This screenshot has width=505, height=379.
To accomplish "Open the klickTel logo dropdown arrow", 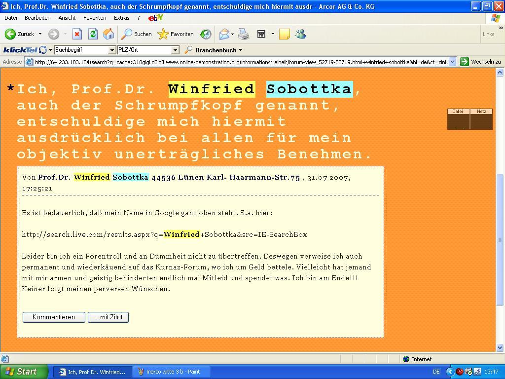I will tap(50, 50).
